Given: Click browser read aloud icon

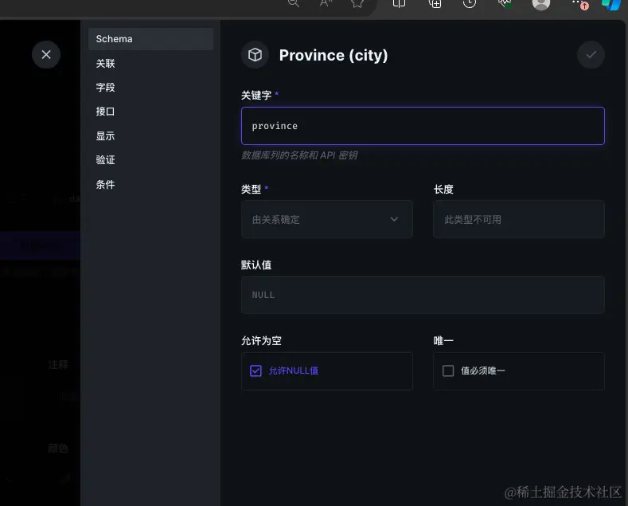Looking at the screenshot, I should point(326,3).
